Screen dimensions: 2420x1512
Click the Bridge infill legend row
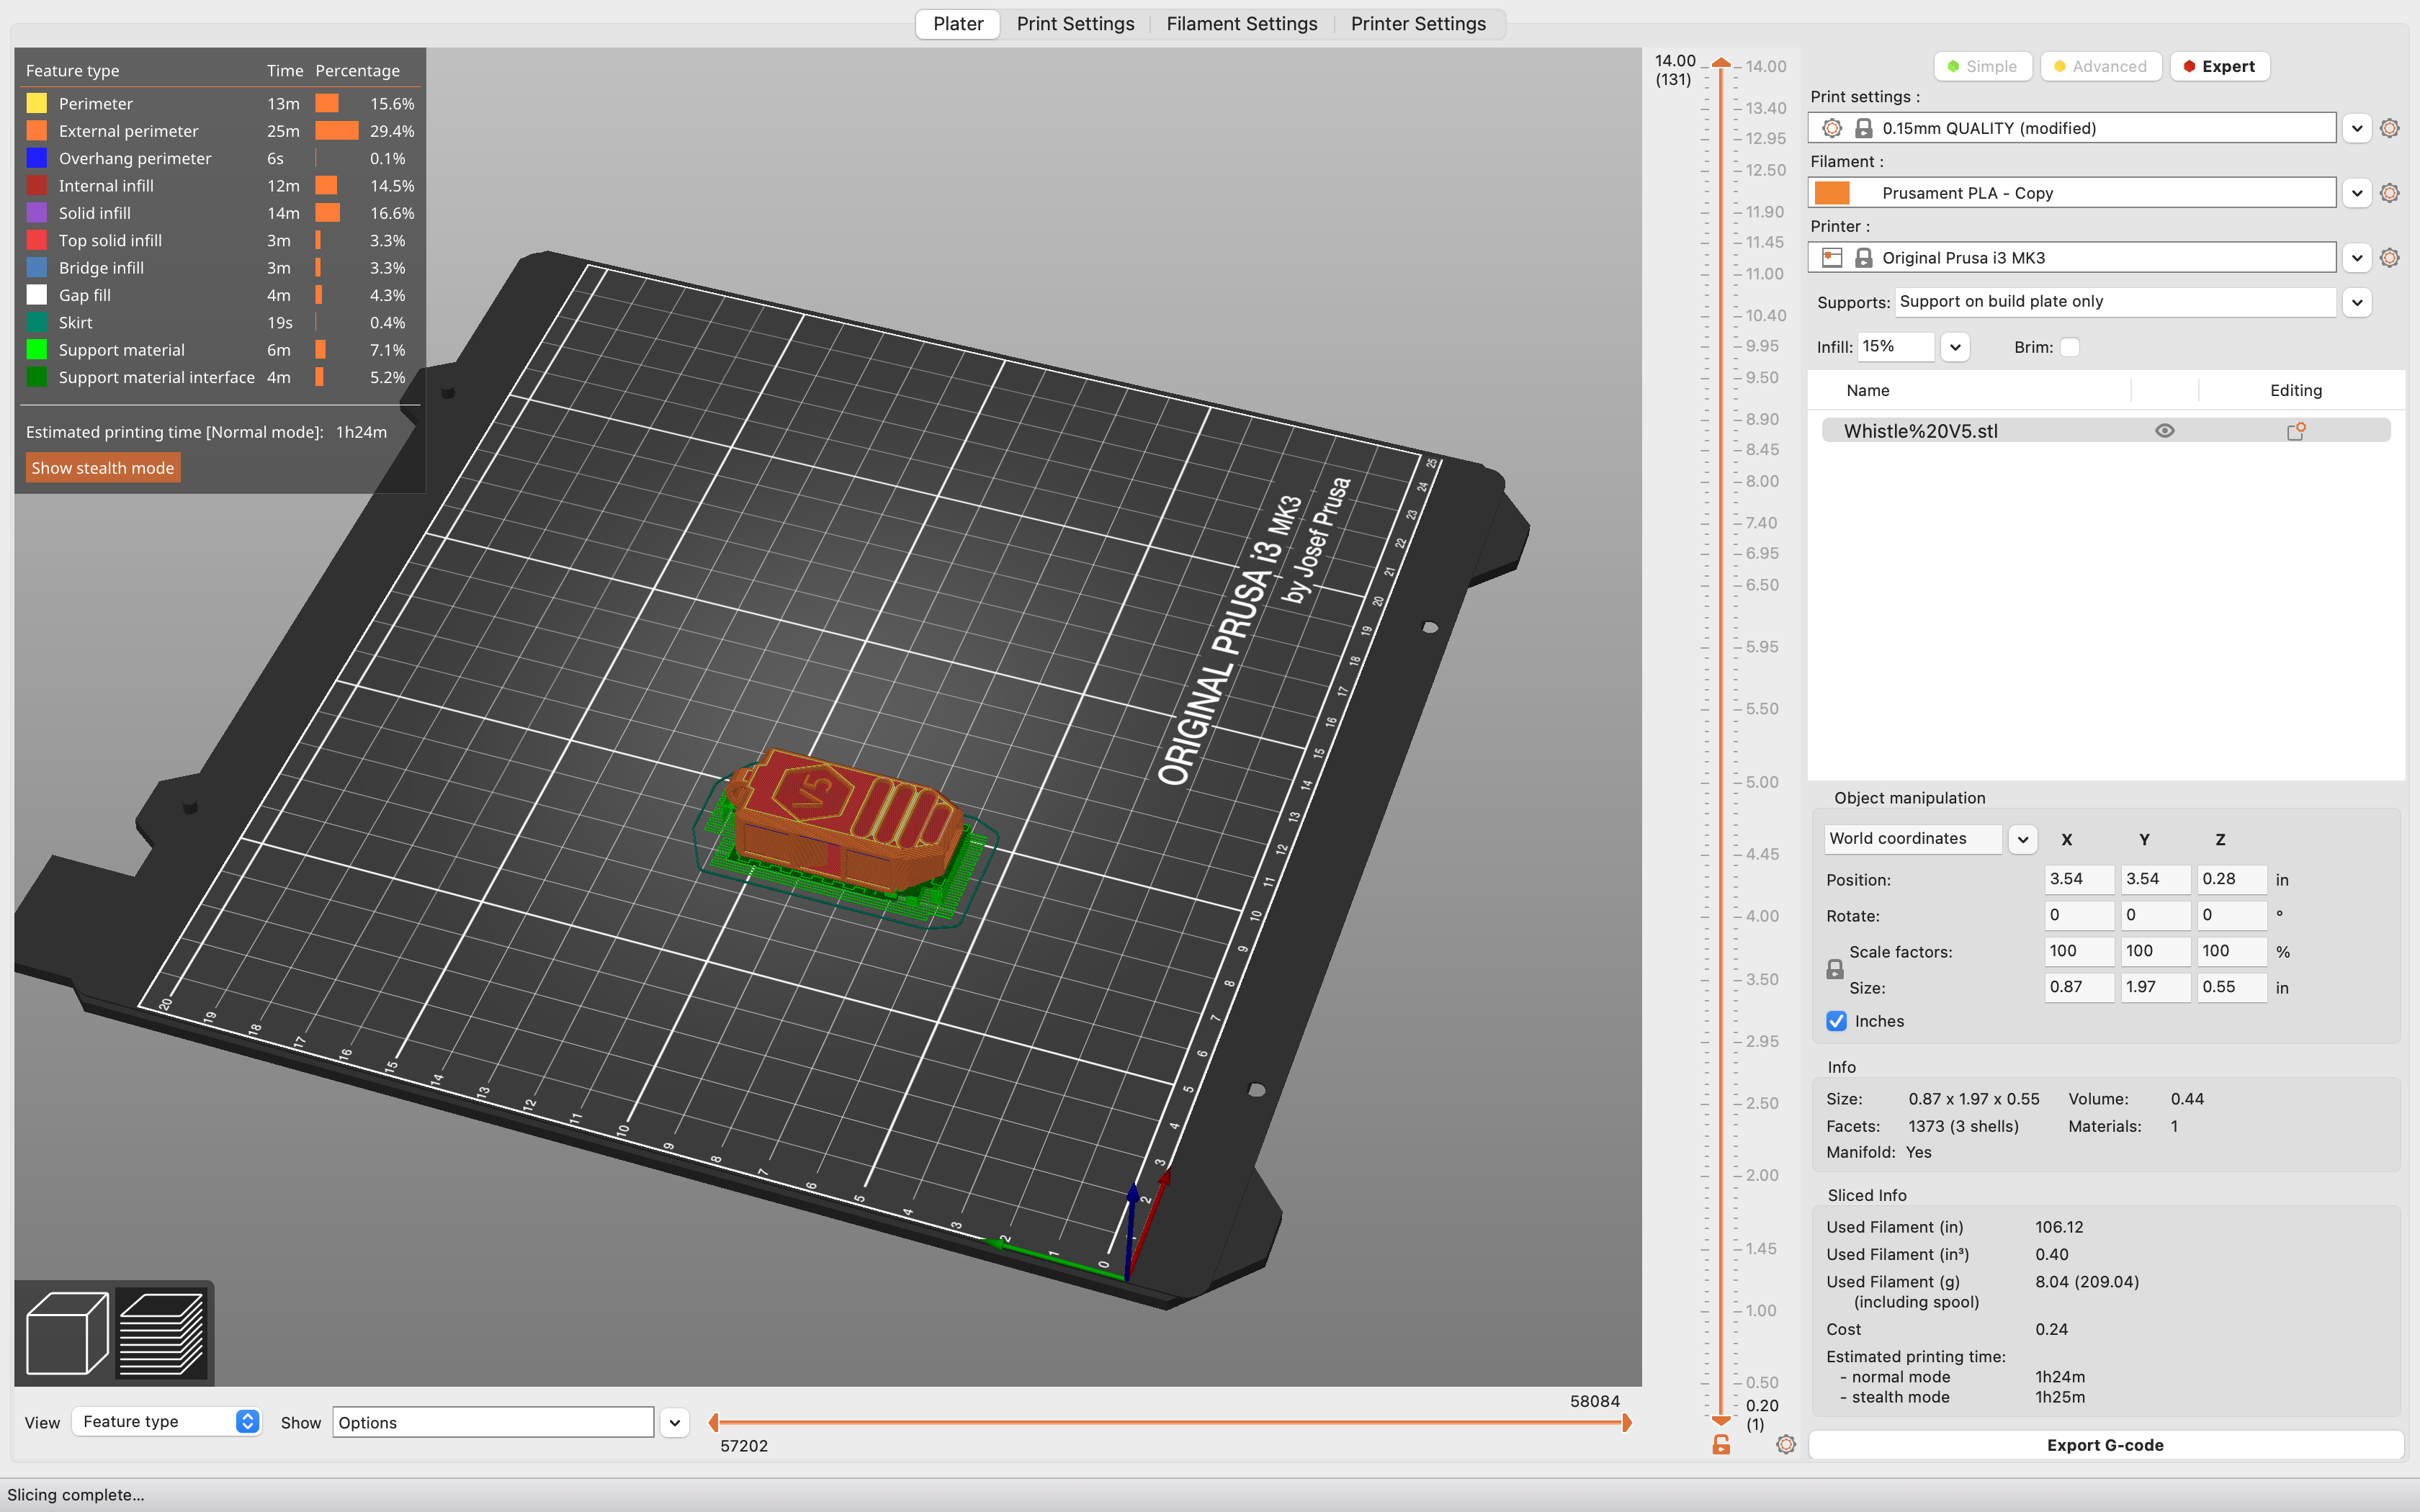pyautogui.click(x=220, y=268)
